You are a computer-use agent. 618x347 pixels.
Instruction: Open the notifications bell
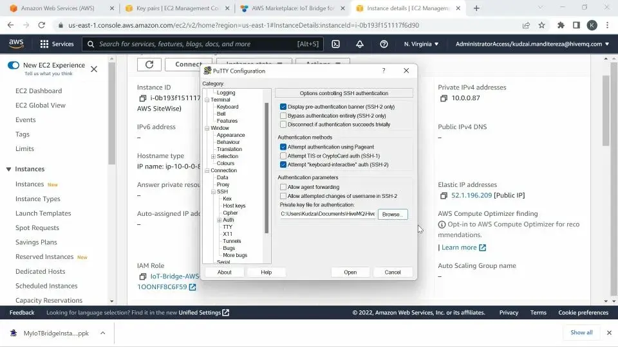click(x=360, y=44)
